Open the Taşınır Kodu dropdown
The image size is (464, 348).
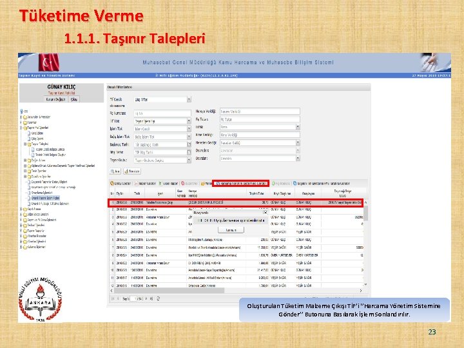(189, 160)
